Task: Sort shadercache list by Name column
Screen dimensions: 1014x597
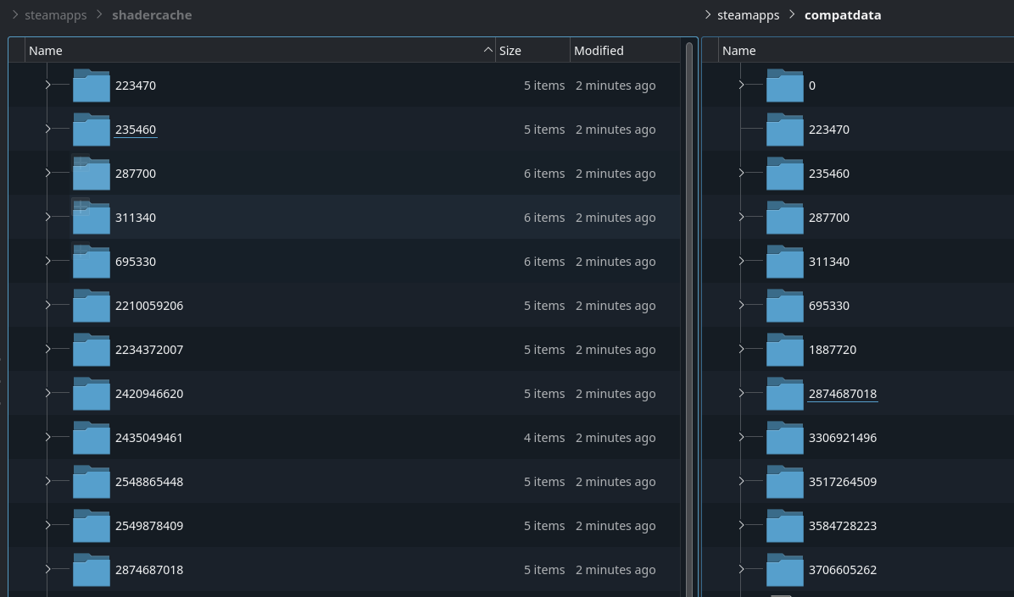Action: point(260,51)
